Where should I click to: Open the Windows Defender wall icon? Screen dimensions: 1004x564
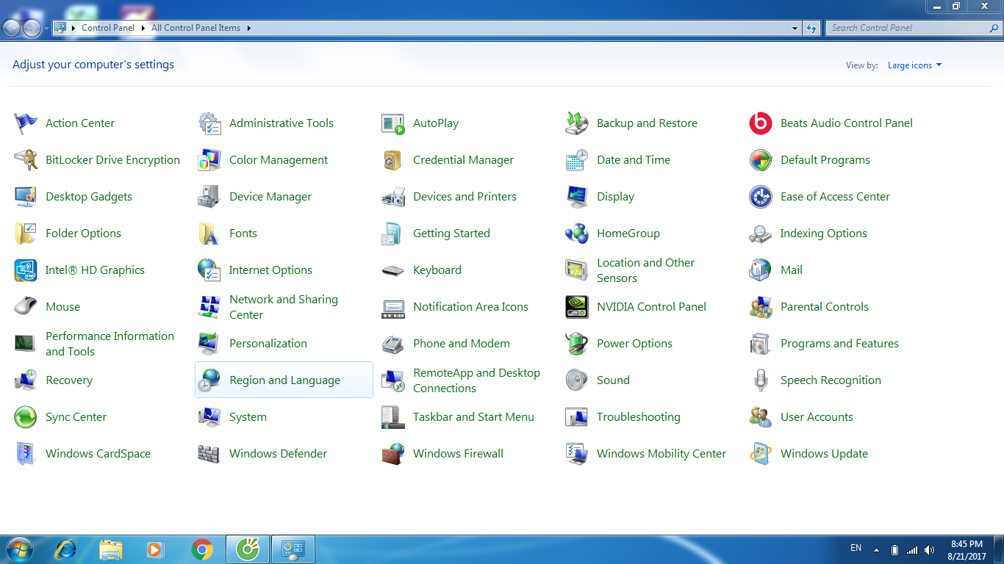[x=209, y=454]
